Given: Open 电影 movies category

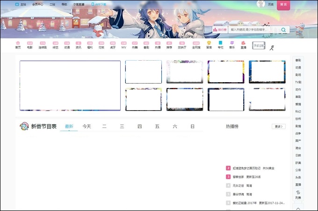Looking at the screenshot, I should (29, 45).
